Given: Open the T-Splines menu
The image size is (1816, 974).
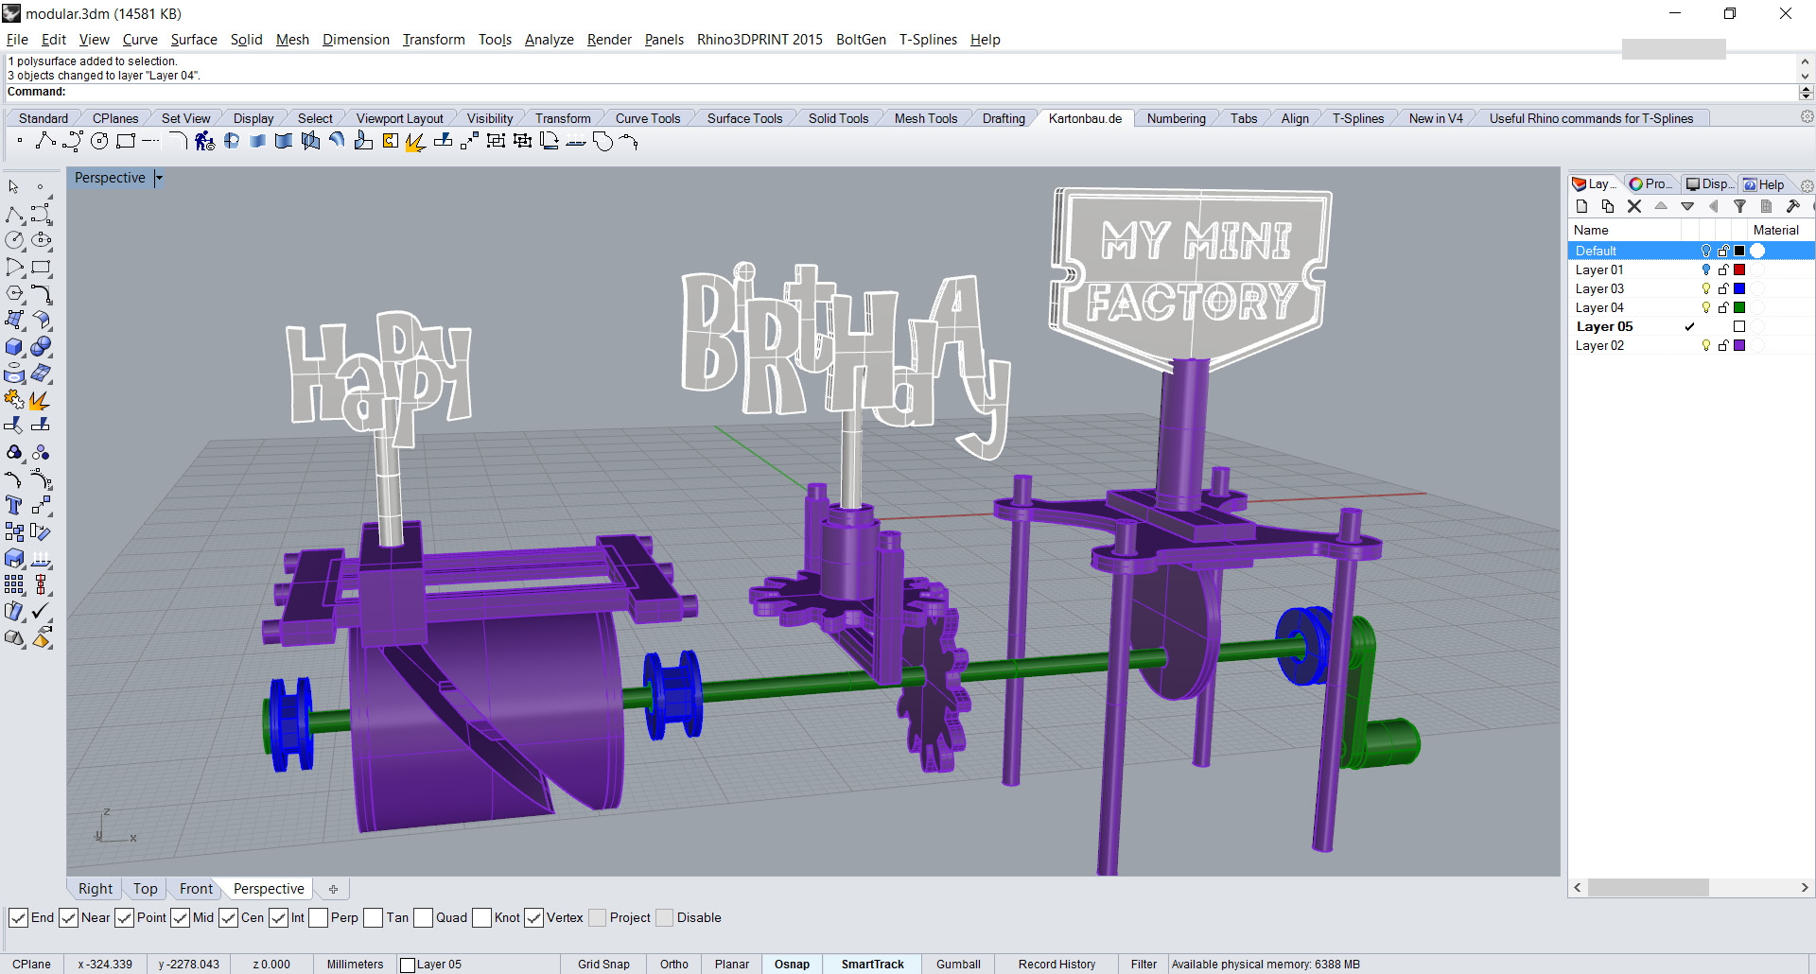Looking at the screenshot, I should (x=928, y=40).
